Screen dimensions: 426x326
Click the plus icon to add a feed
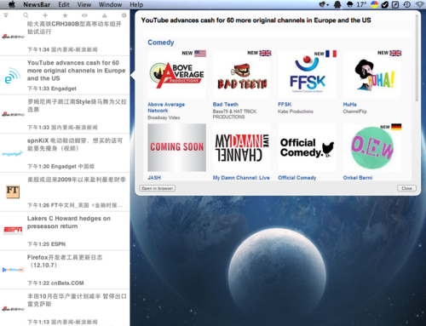click(x=45, y=15)
